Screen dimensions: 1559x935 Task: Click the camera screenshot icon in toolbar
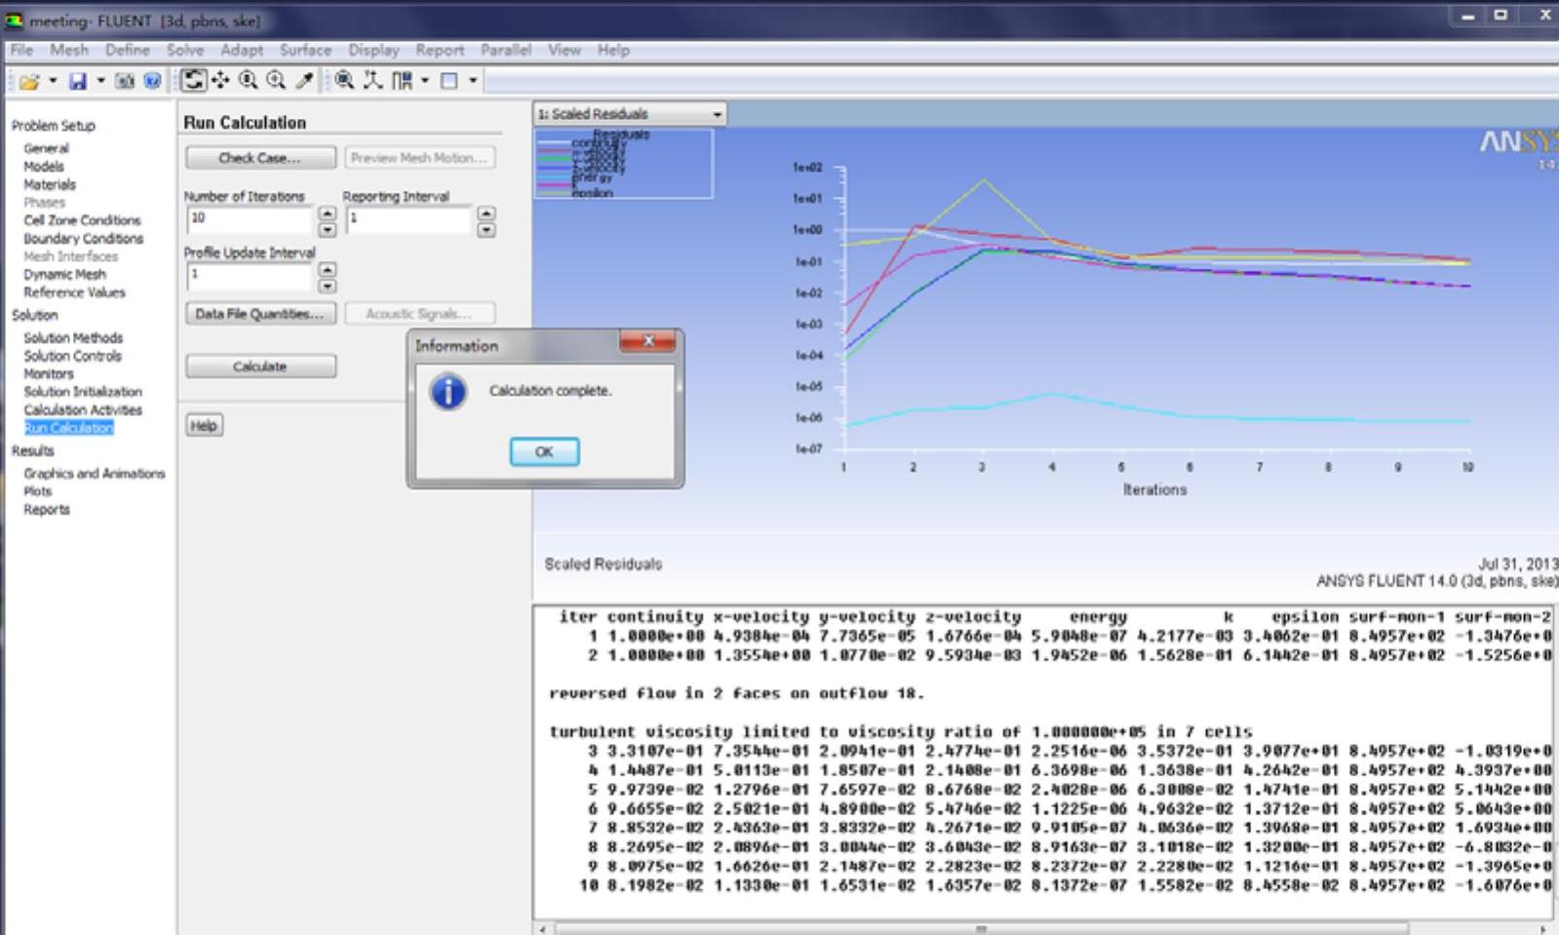point(125,81)
